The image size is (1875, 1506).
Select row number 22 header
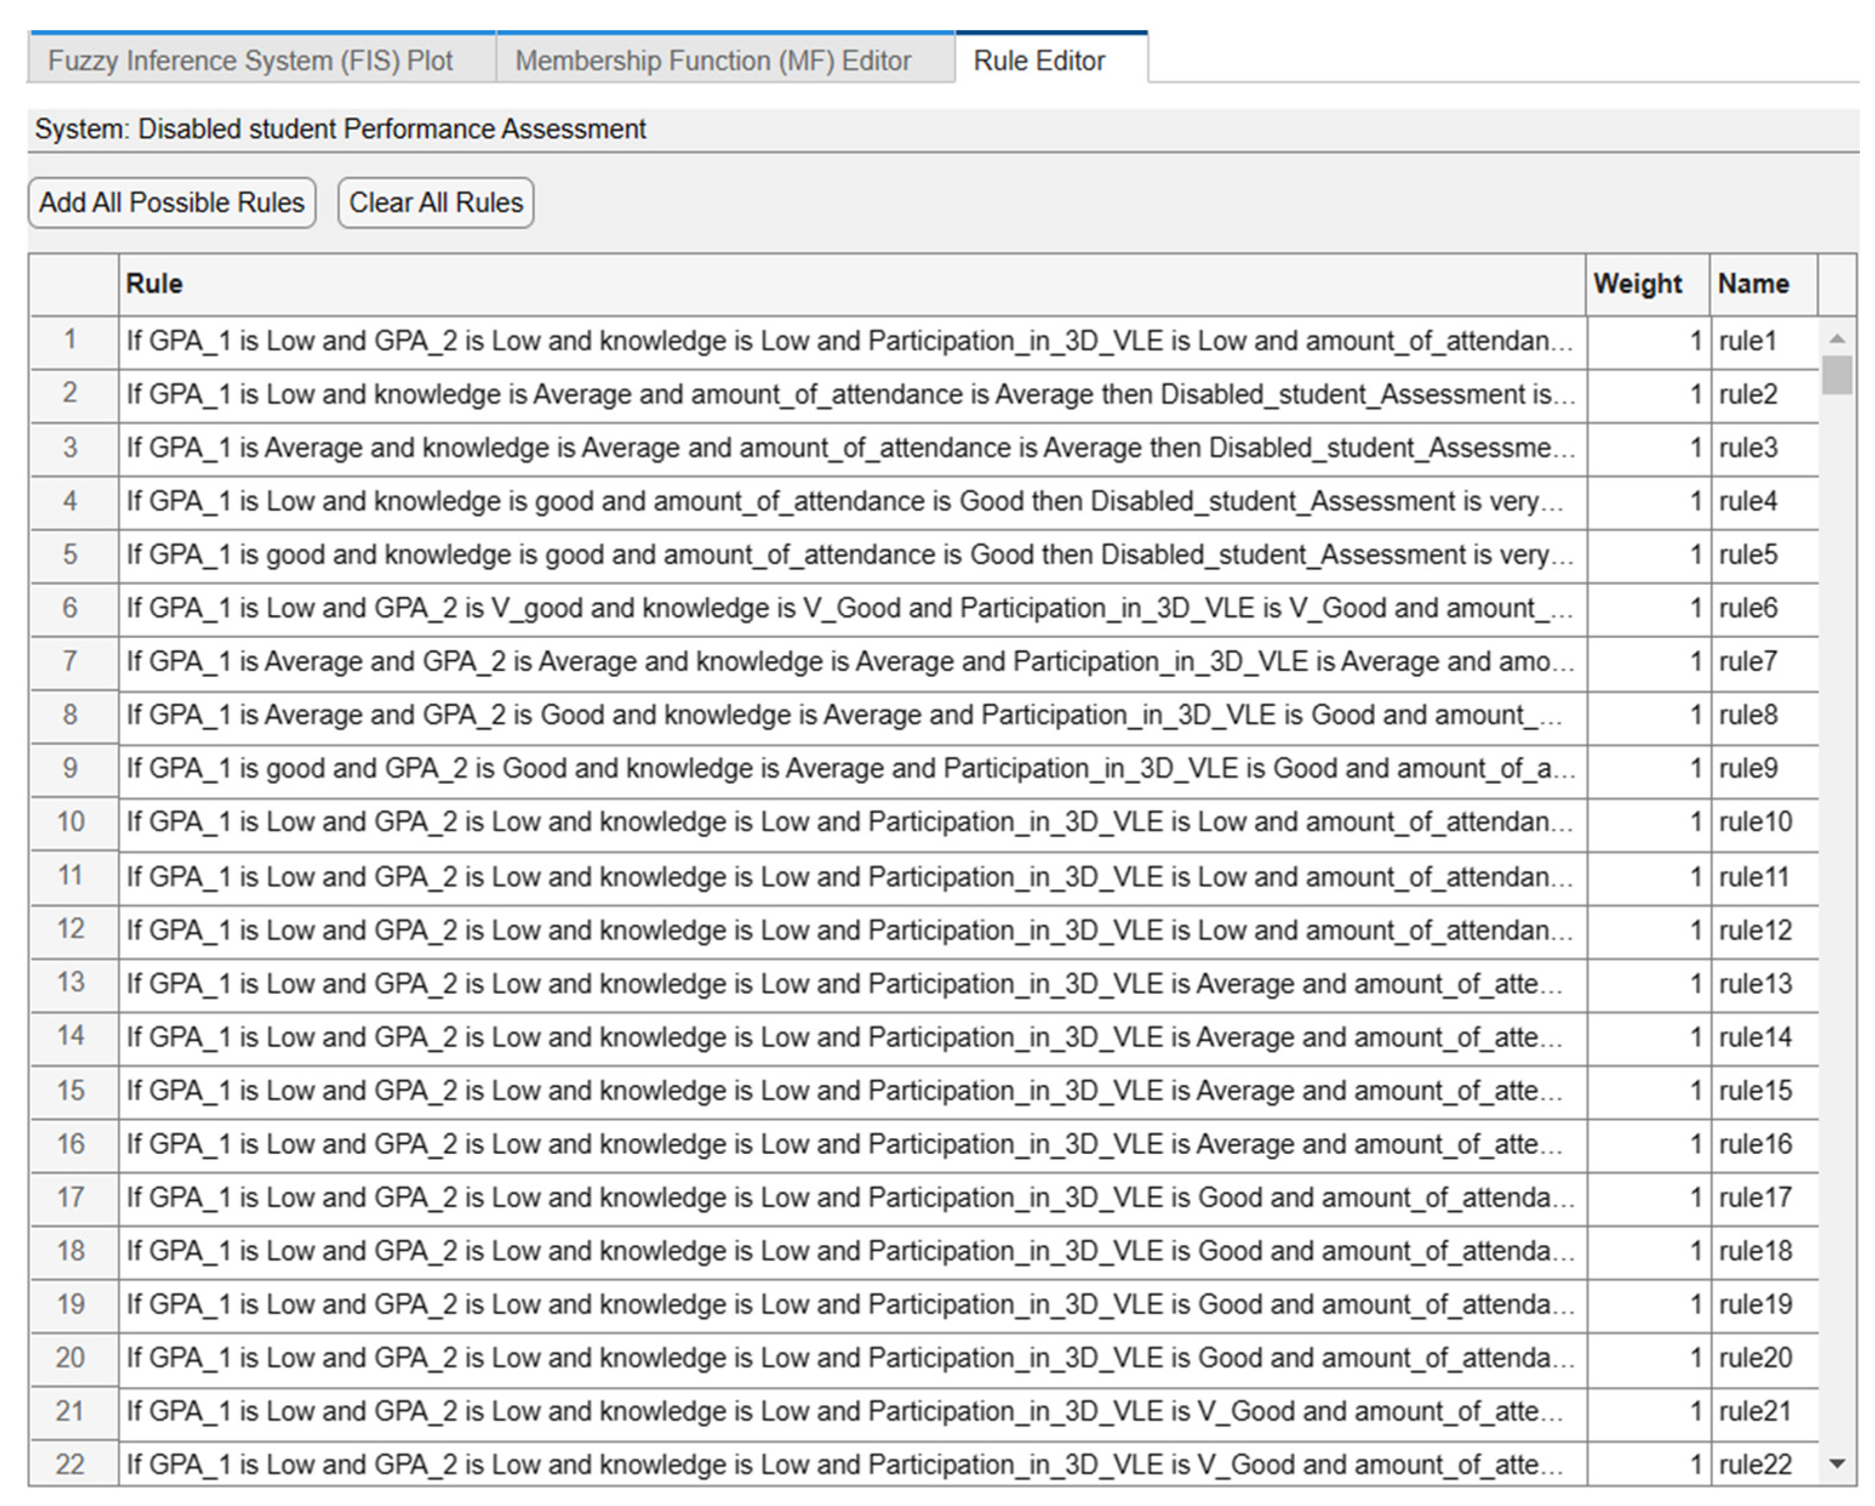click(x=72, y=1464)
